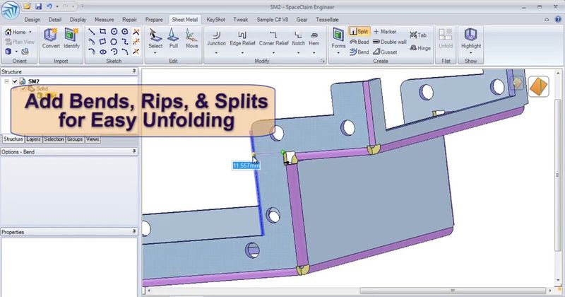
Task: Expand the Corner Relief dropdown arrow
Action: coord(273,53)
